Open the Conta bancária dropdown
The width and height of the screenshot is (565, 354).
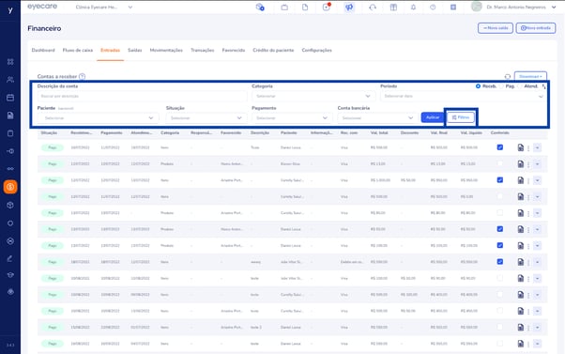[x=377, y=118]
